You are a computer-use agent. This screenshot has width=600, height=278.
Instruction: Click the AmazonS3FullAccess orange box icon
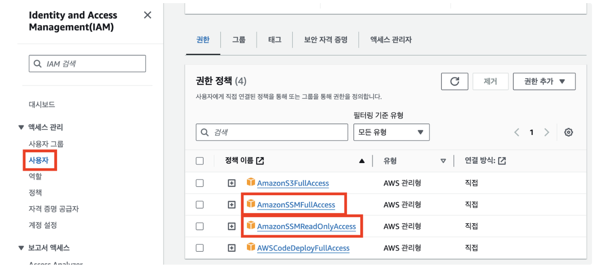251,182
